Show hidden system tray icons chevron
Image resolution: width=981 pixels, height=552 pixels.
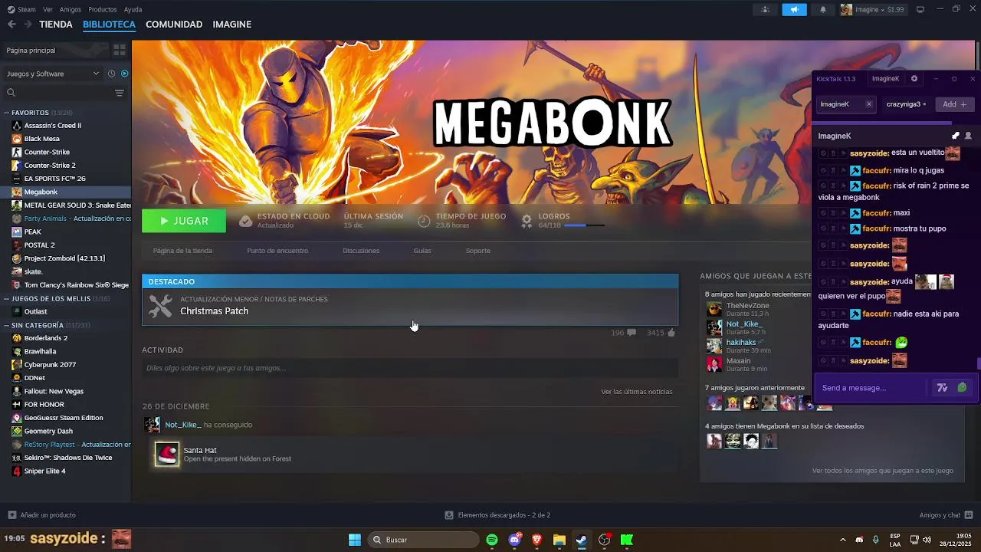(x=843, y=540)
